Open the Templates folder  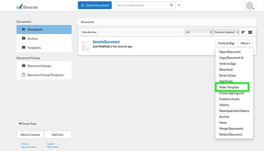tap(34, 48)
